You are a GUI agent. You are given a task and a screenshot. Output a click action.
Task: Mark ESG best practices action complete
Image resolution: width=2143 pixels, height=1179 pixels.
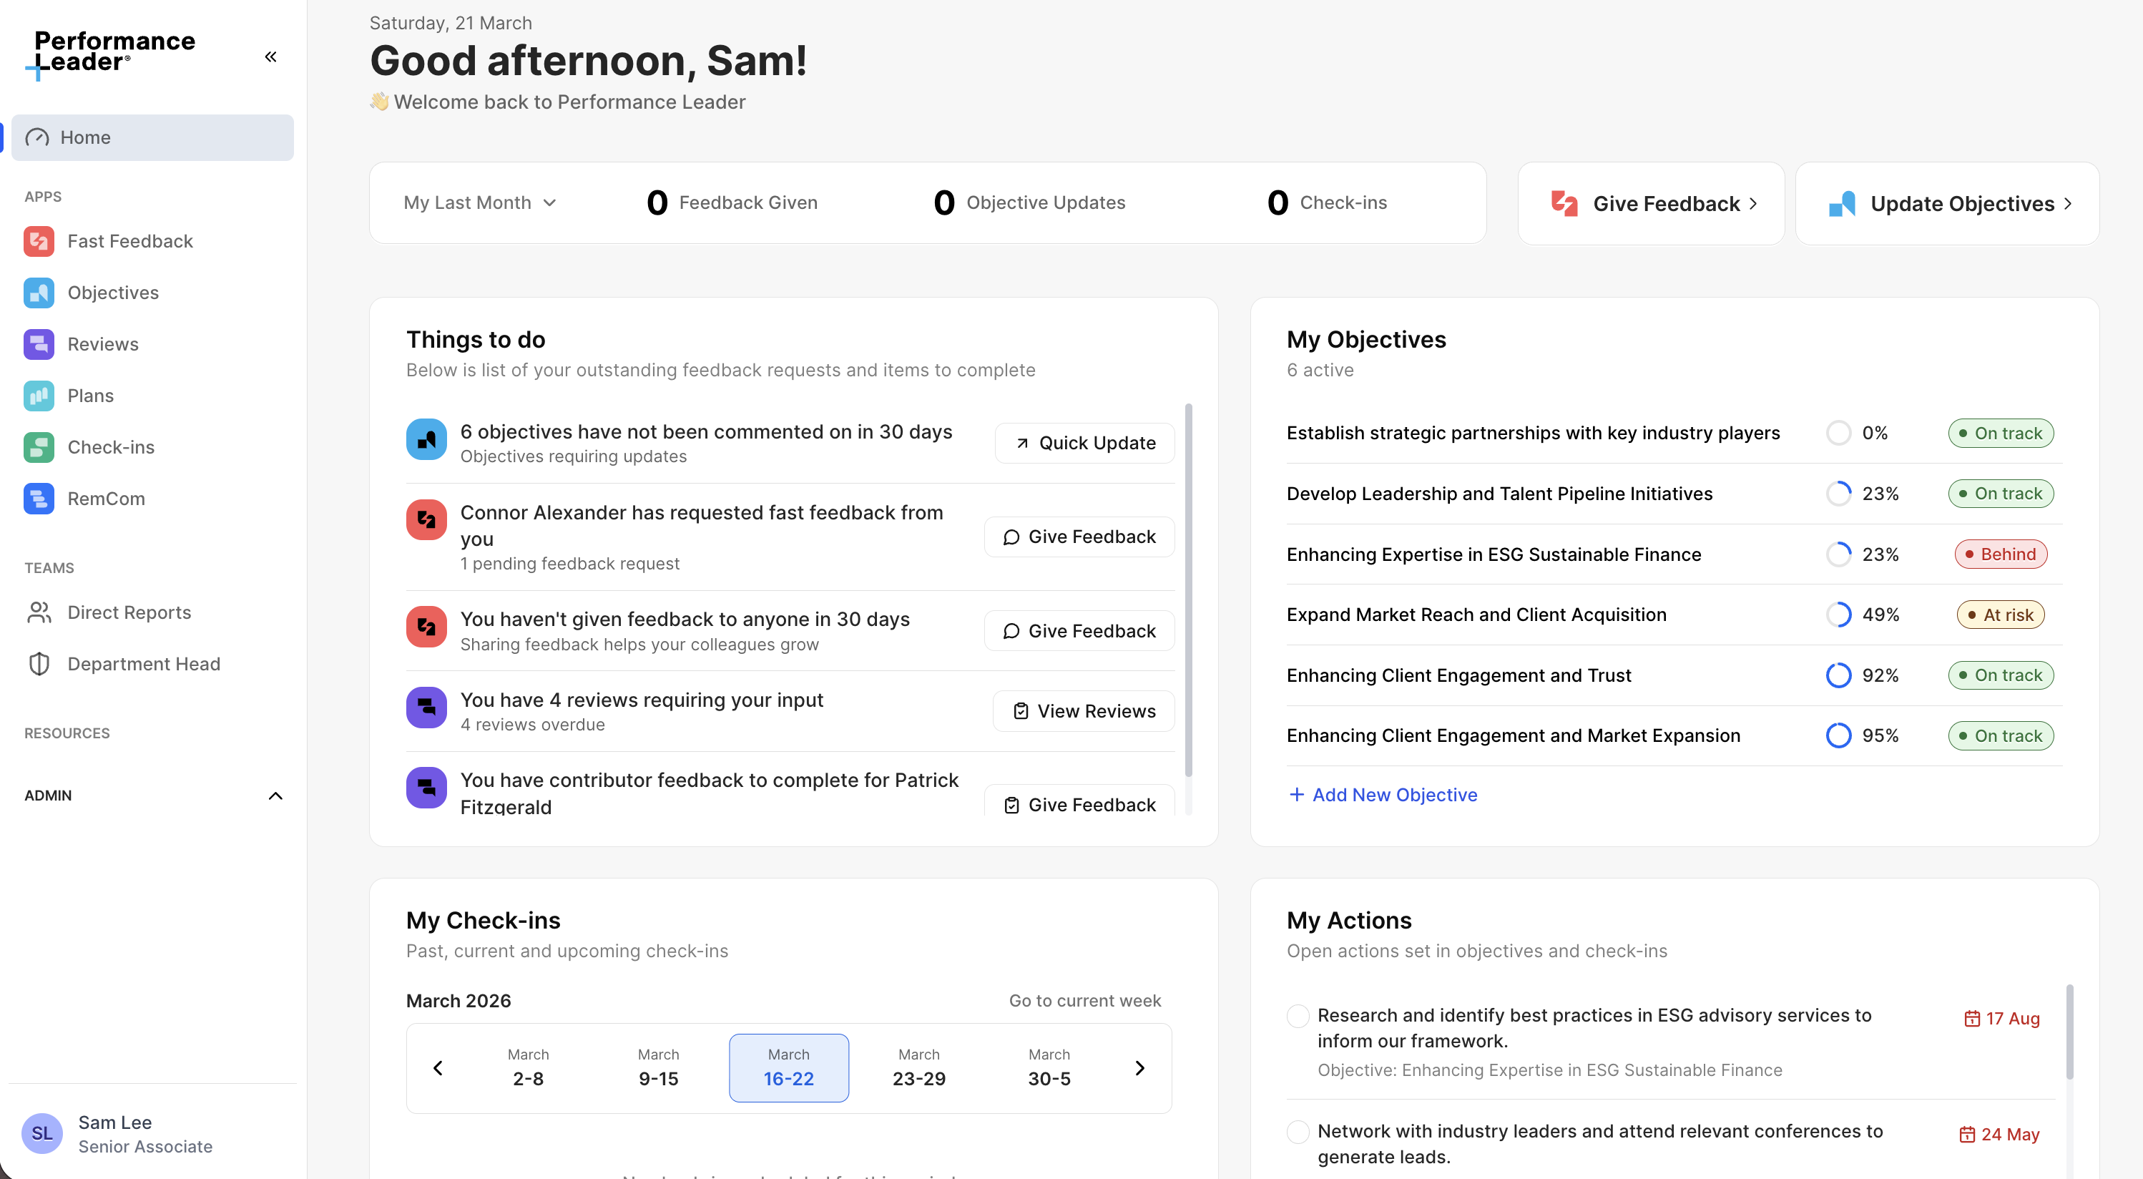coord(1297,1016)
